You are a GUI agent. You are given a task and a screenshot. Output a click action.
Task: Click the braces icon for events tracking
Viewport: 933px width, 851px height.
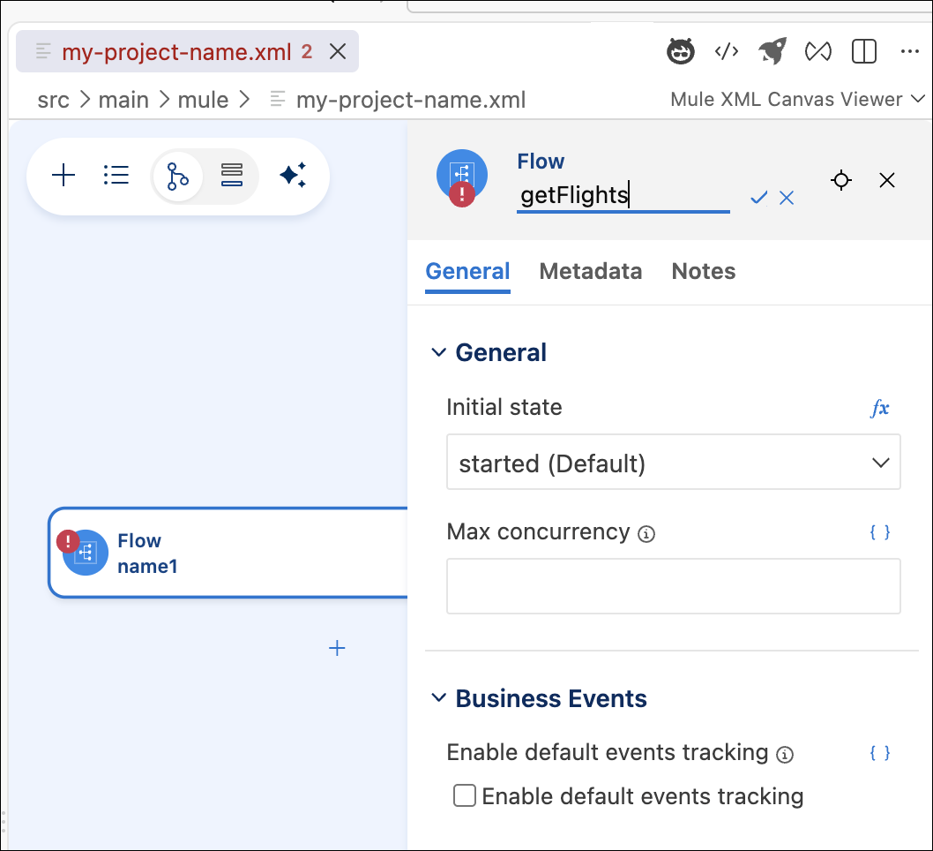pos(880,753)
